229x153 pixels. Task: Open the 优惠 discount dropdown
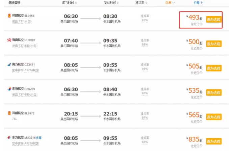[x=170, y=3]
